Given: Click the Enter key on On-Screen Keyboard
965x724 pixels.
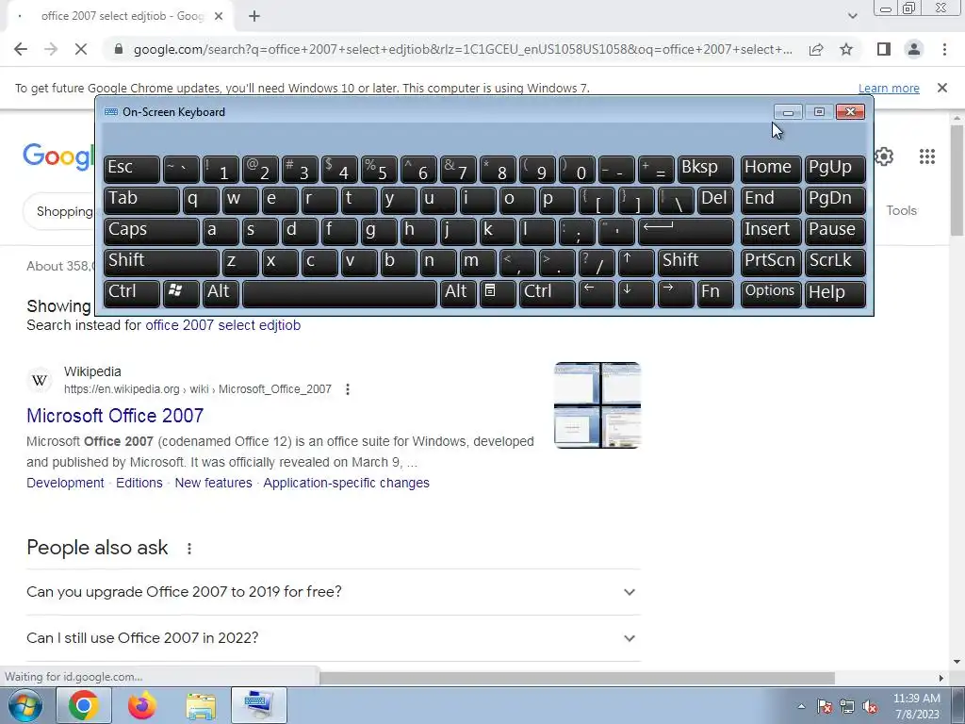Looking at the screenshot, I should [686, 232].
